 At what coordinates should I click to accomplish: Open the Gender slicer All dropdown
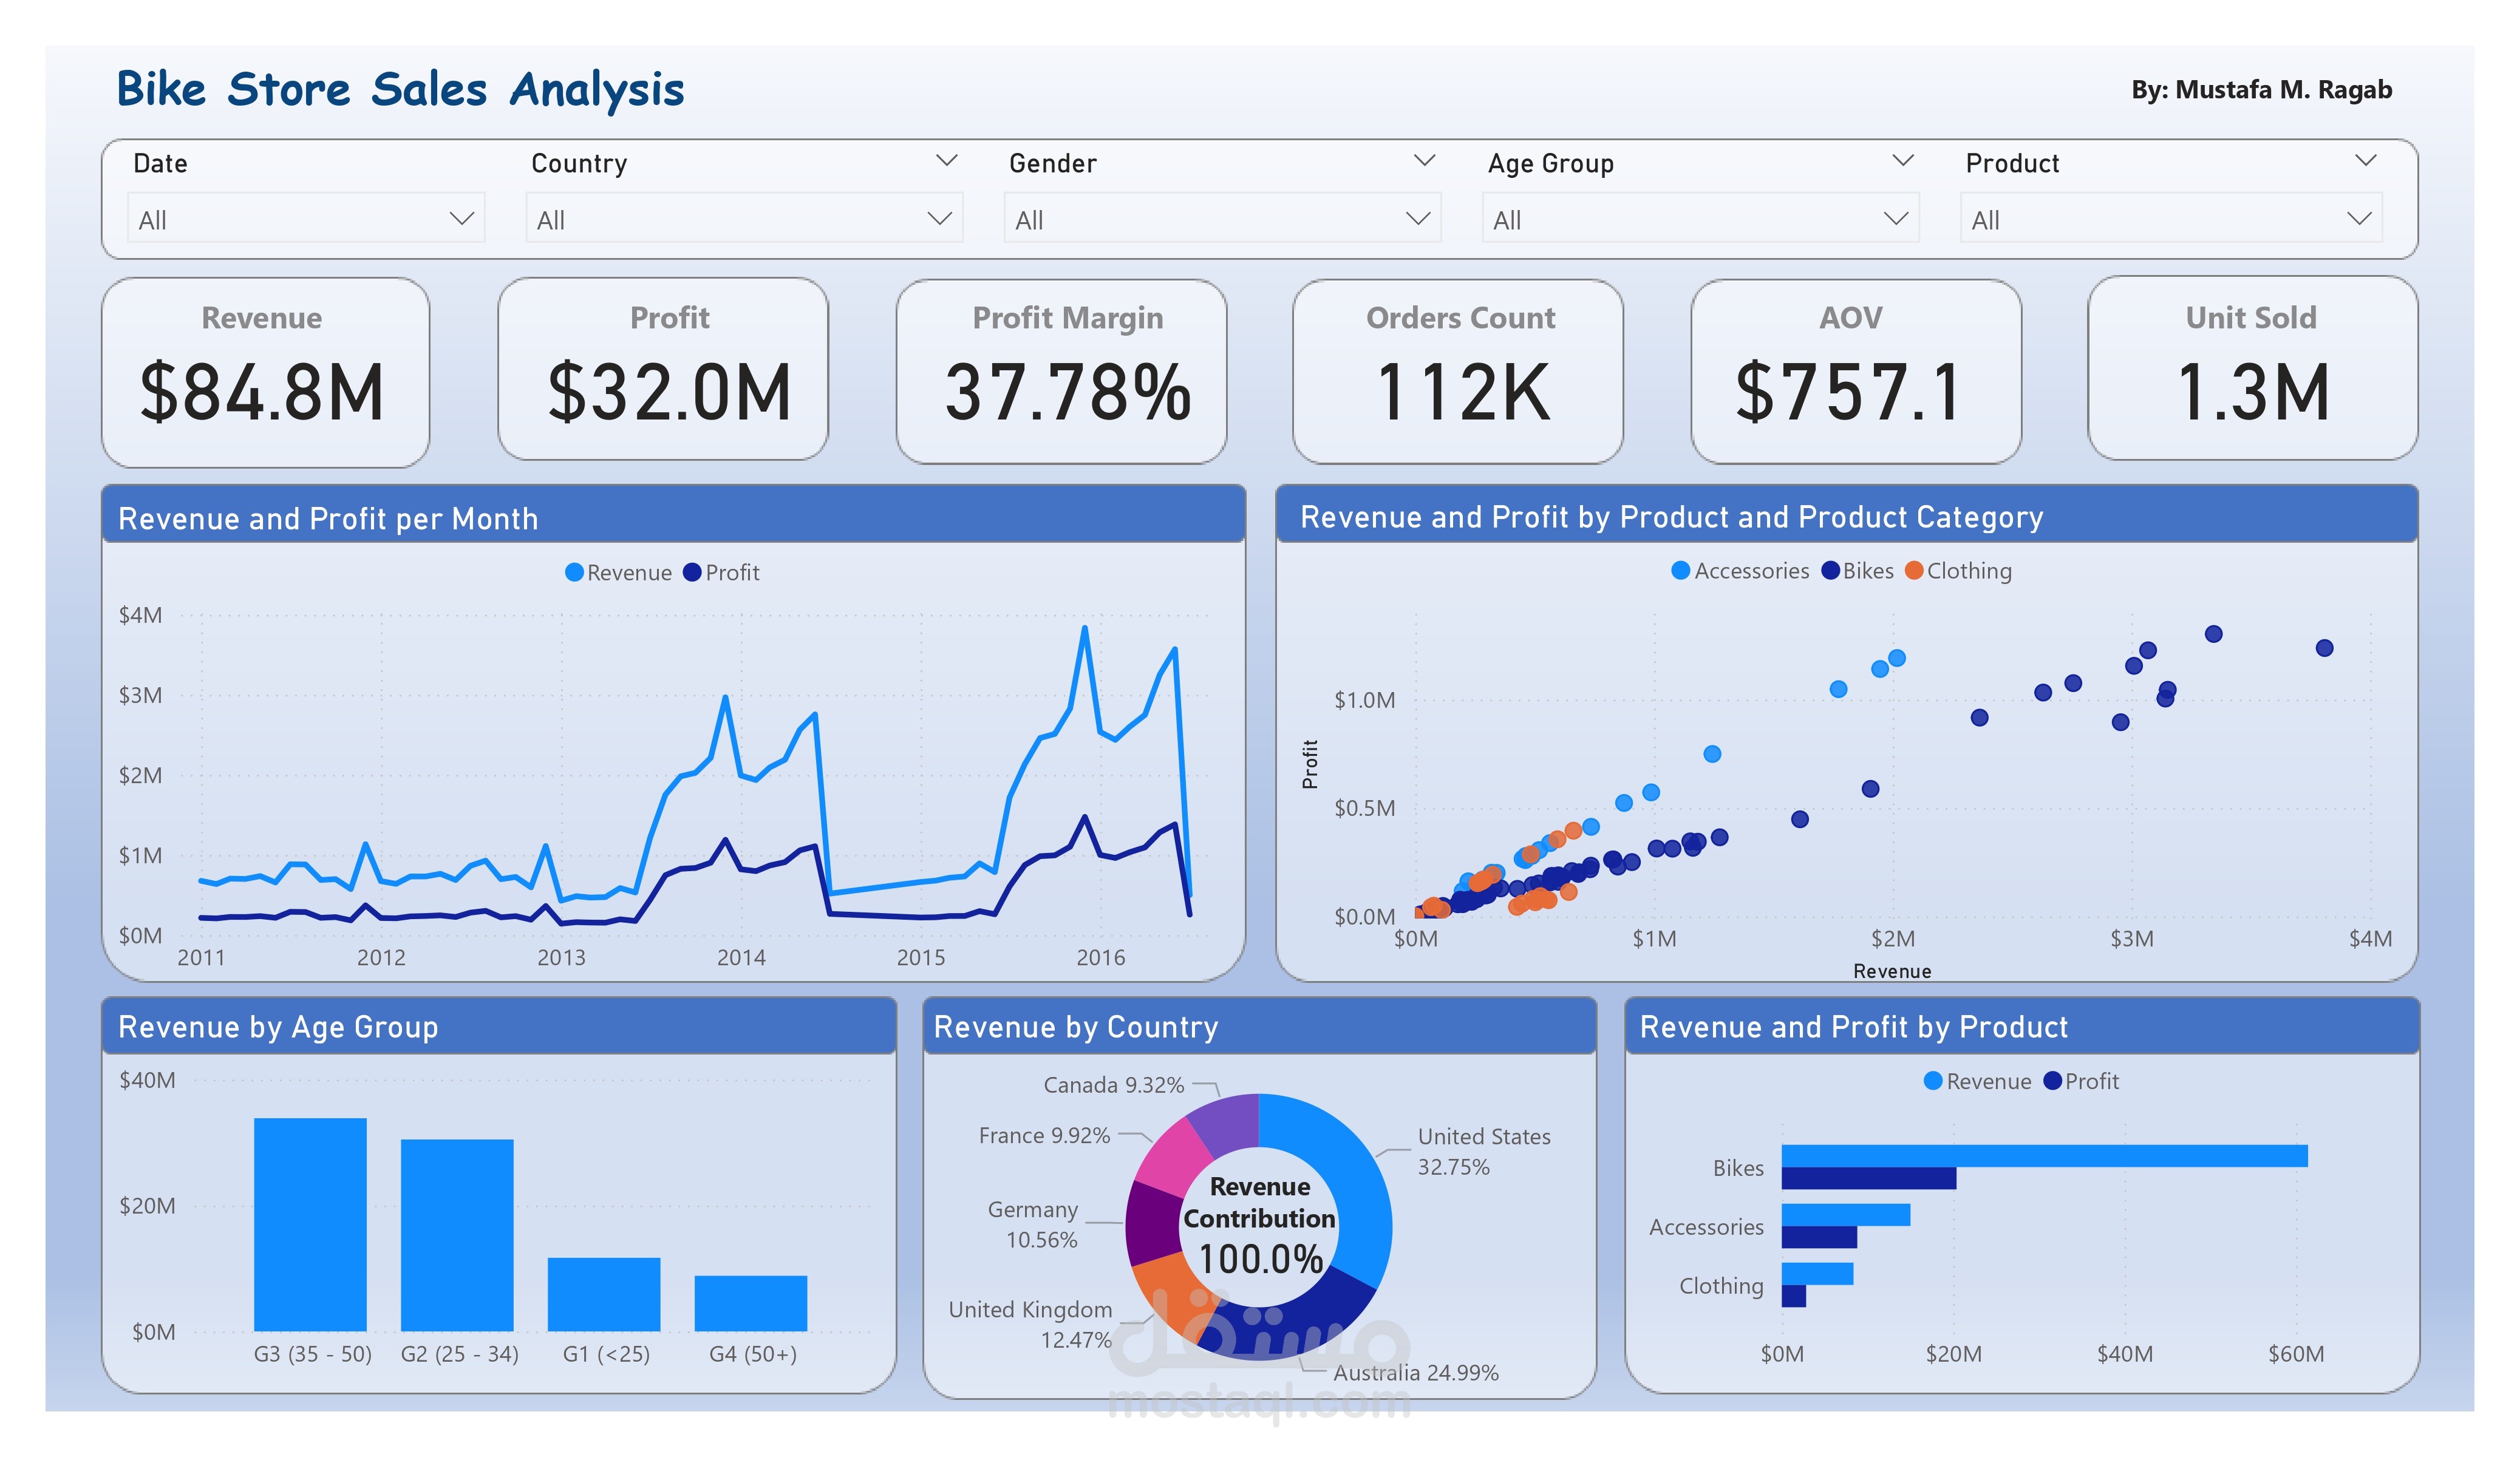point(1222,218)
